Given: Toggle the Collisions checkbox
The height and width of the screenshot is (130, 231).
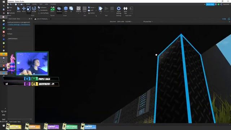Looking at the screenshot, I should (42, 8).
